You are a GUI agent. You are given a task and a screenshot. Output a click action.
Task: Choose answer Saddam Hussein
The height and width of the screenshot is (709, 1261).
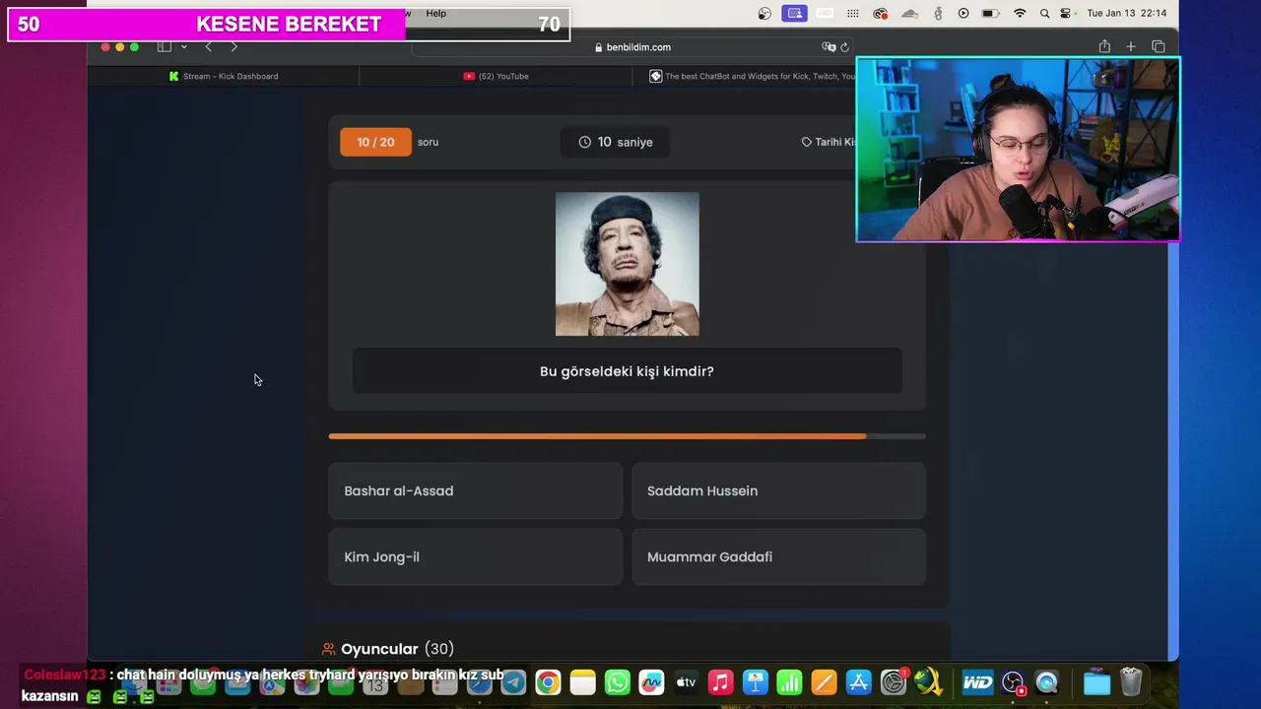tap(778, 490)
